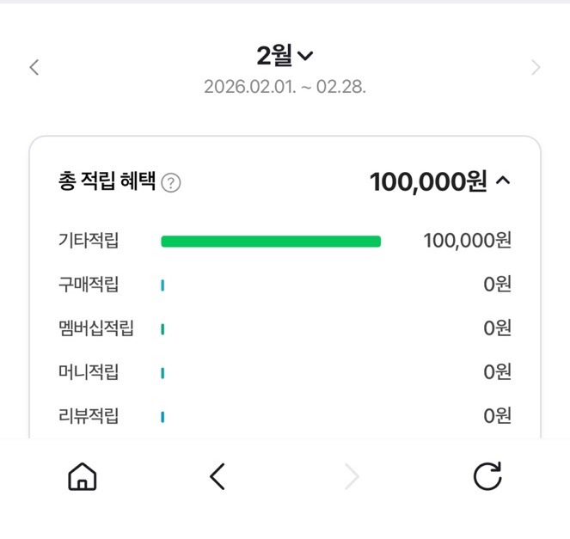Select the 리뷰적립 row label
Screen dimensions: 570x539
coord(89,416)
